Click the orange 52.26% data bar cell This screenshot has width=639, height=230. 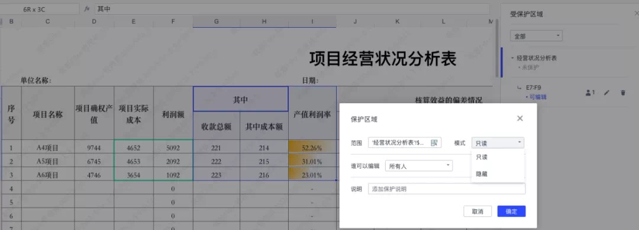click(x=312, y=148)
